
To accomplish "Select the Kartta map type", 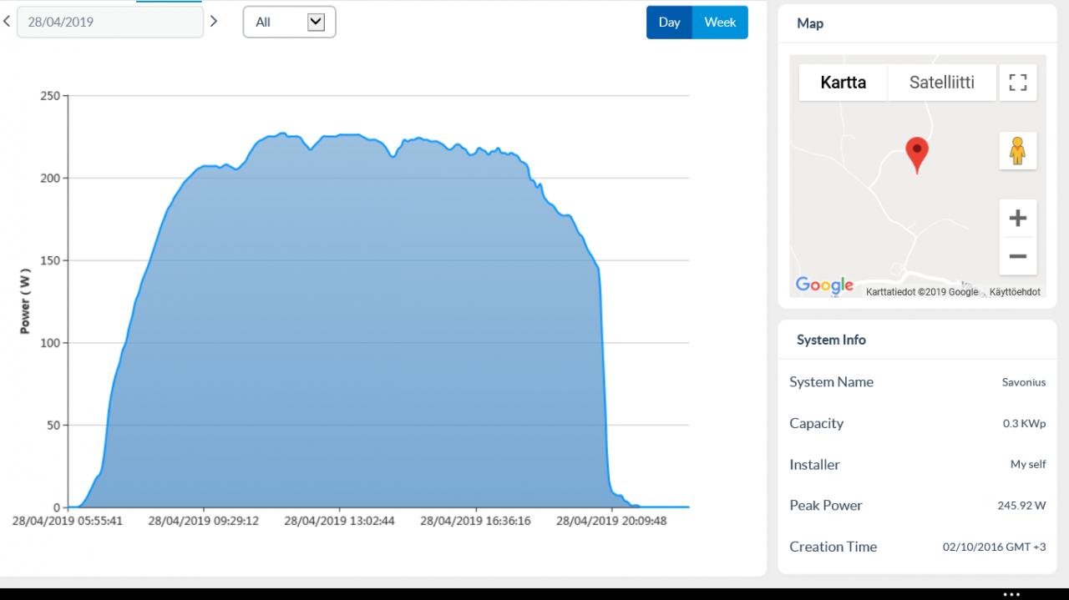I will [x=843, y=83].
